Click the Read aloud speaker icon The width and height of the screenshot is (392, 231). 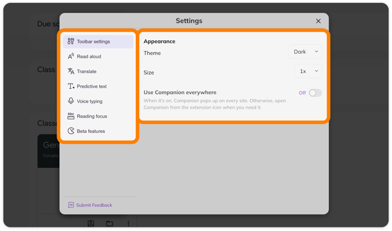[71, 56]
